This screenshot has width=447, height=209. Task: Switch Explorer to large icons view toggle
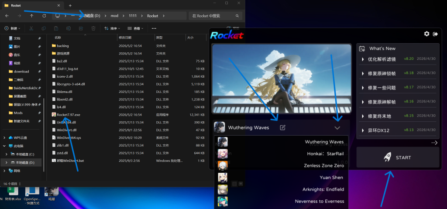click(x=241, y=184)
